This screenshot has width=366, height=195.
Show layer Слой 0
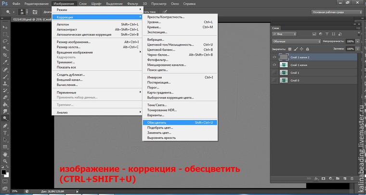pos(274,80)
